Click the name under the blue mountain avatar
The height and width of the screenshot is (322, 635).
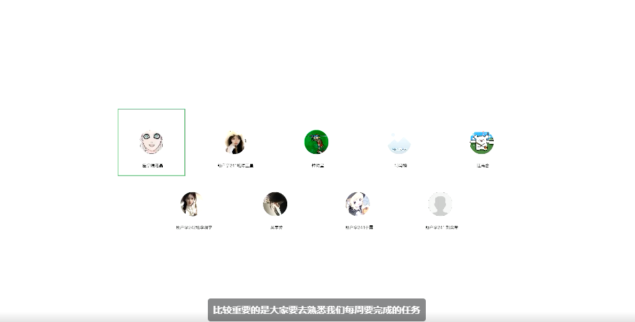pos(400,165)
